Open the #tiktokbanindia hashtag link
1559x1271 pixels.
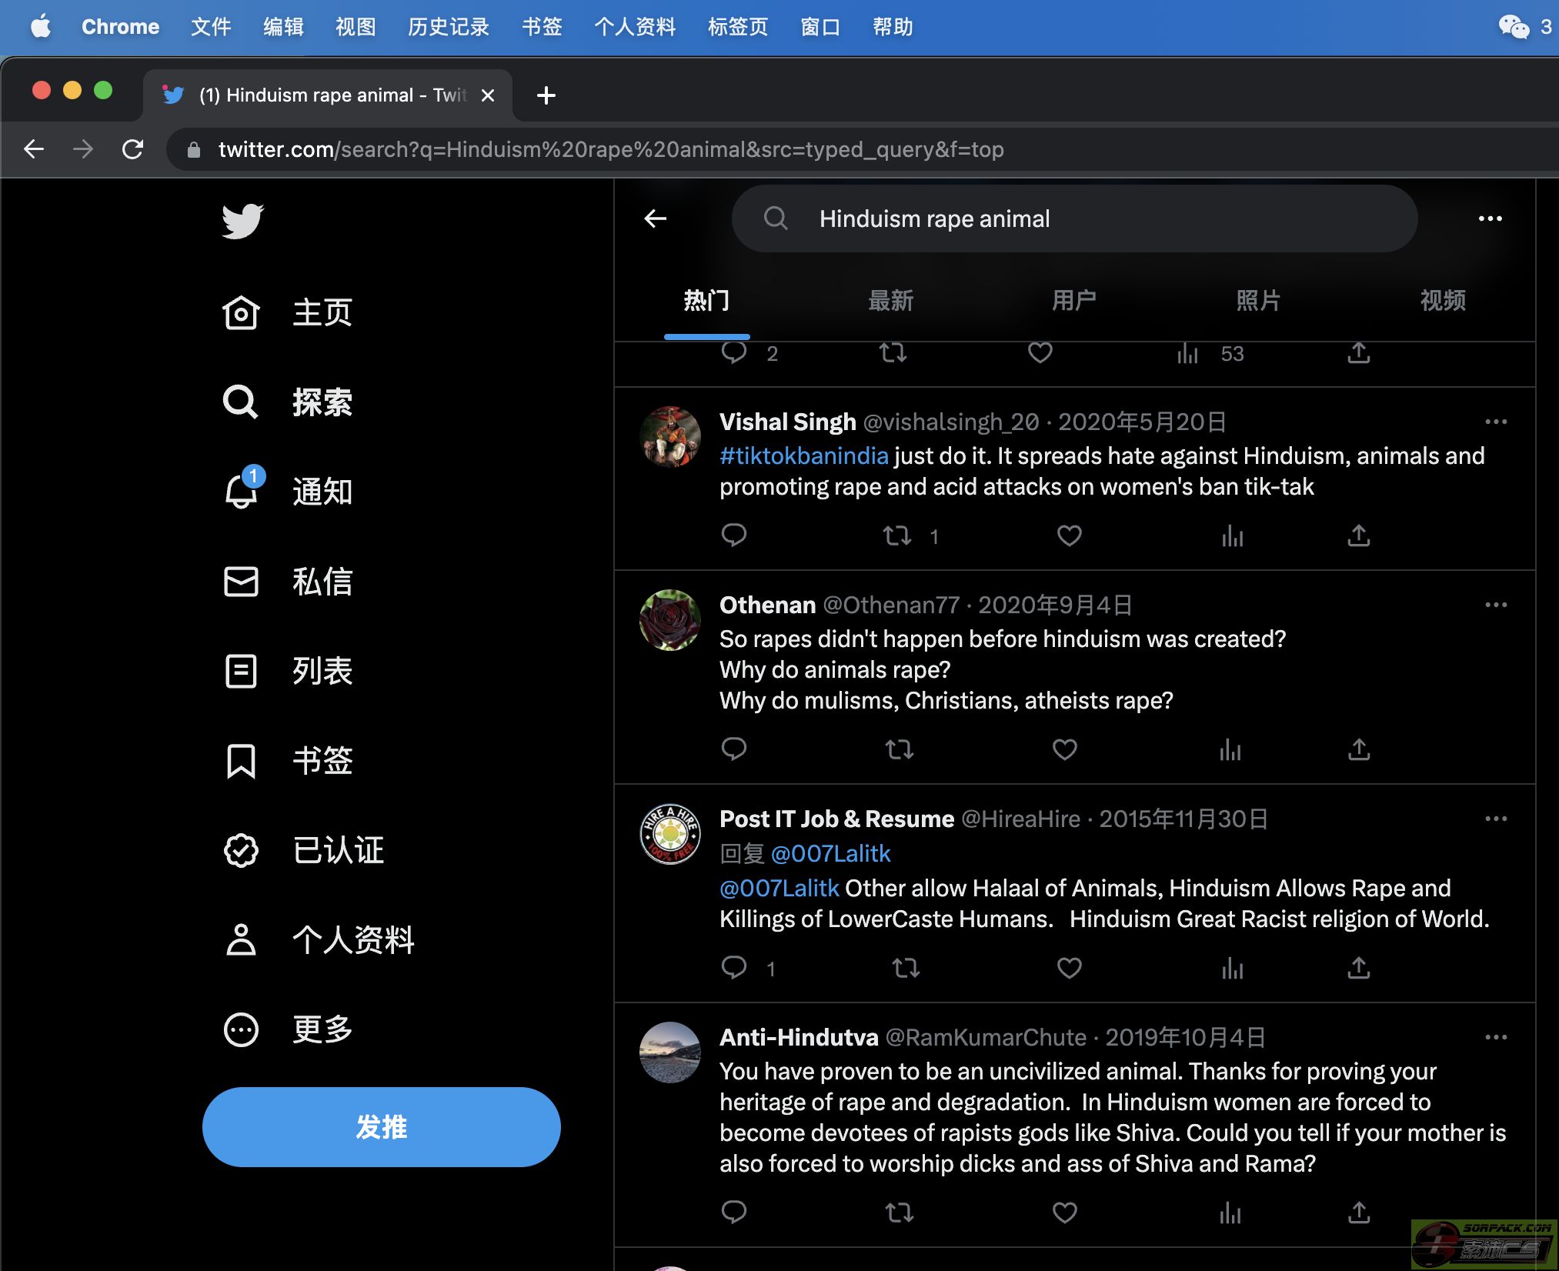[803, 455]
